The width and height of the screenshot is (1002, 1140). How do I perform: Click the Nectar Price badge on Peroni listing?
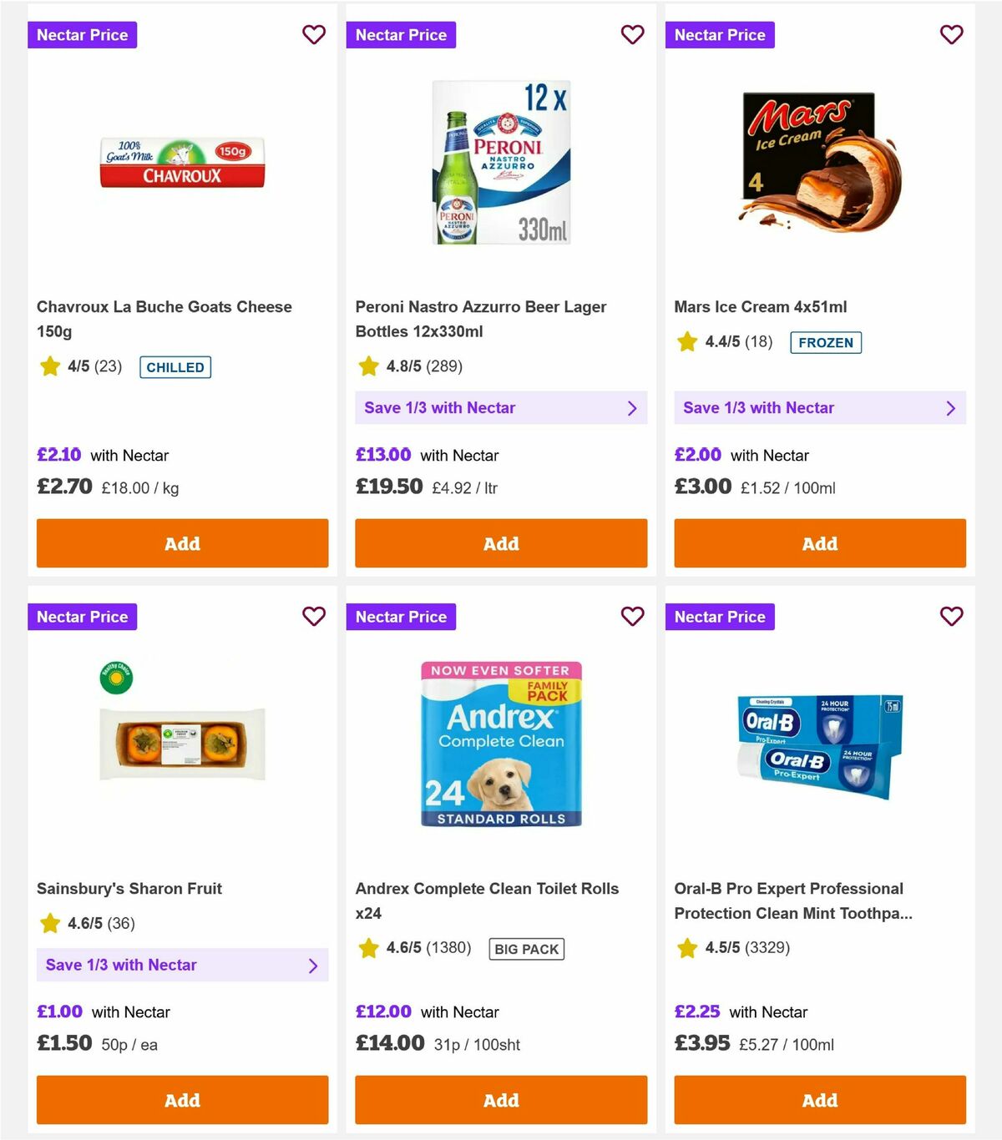coord(402,34)
